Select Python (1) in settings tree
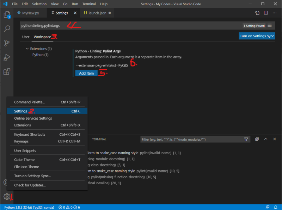This screenshot has height=210, width=282. tap(40, 55)
